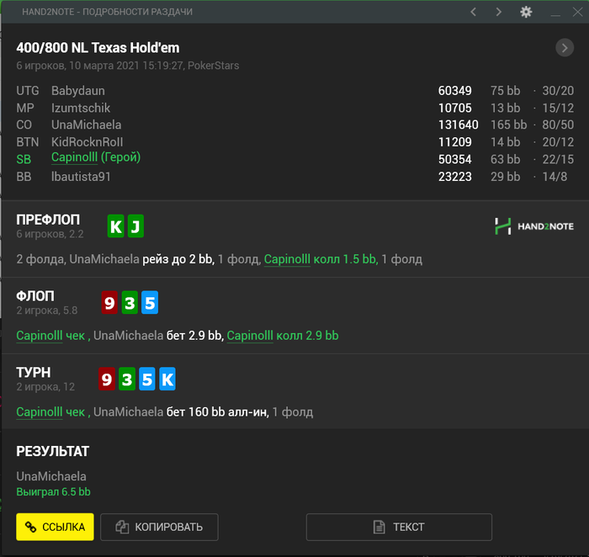This screenshot has height=557, width=589.
Task: Click winner name UnaMichaela in result section
Action: click(51, 476)
